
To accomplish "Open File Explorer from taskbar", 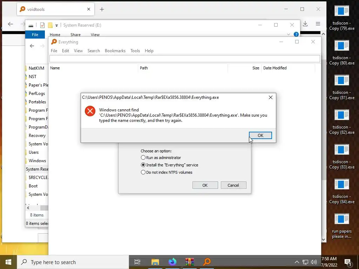I will [x=155, y=262].
